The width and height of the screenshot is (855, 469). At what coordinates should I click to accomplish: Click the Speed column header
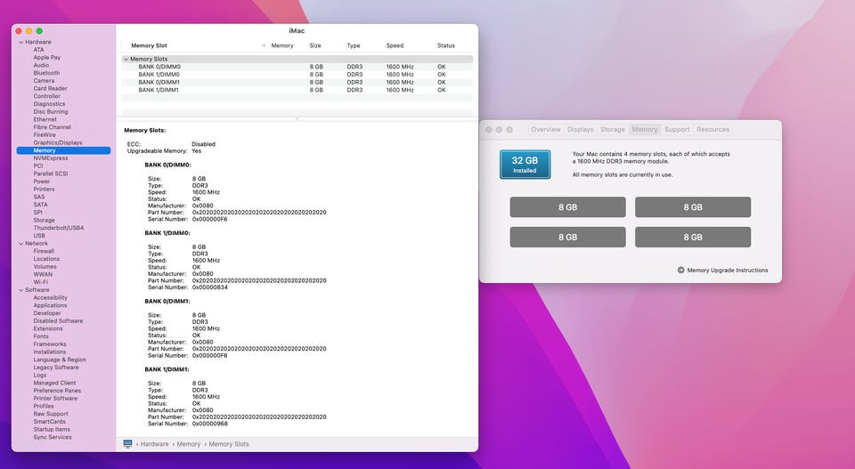[x=395, y=45]
